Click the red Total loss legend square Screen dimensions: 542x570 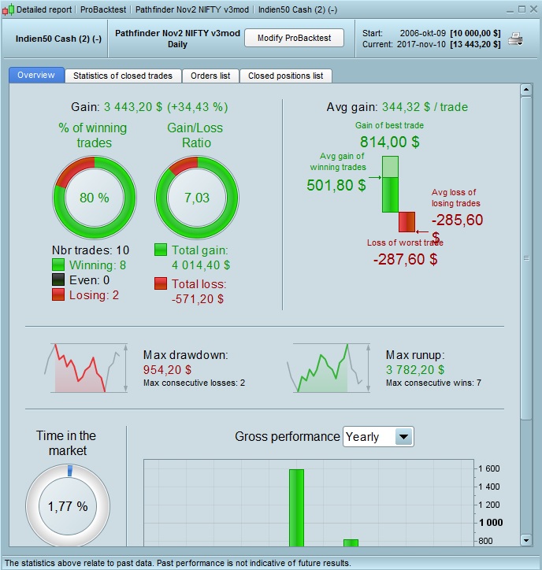[x=161, y=283]
